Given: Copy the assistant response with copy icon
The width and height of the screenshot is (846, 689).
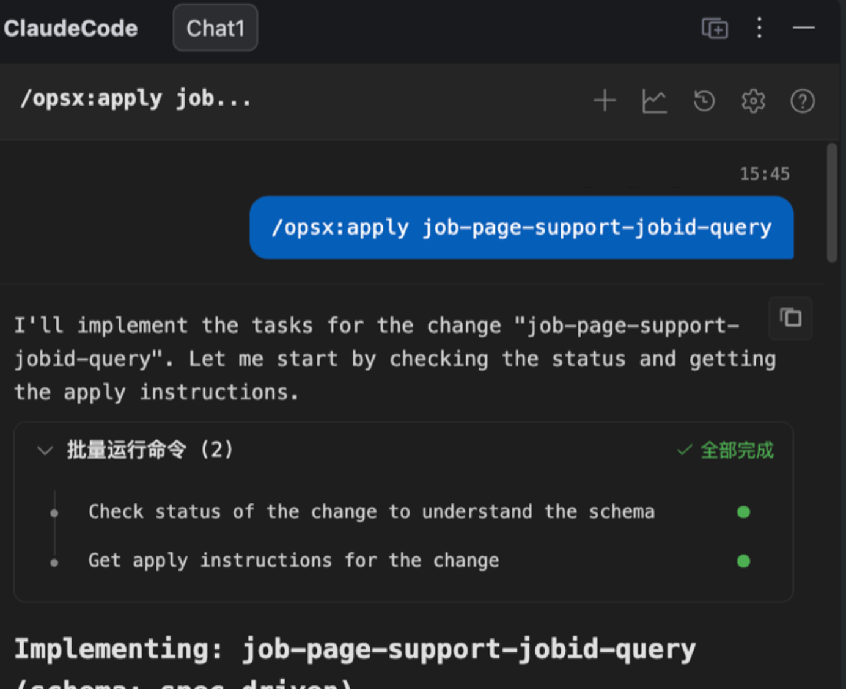Looking at the screenshot, I should click(x=790, y=318).
